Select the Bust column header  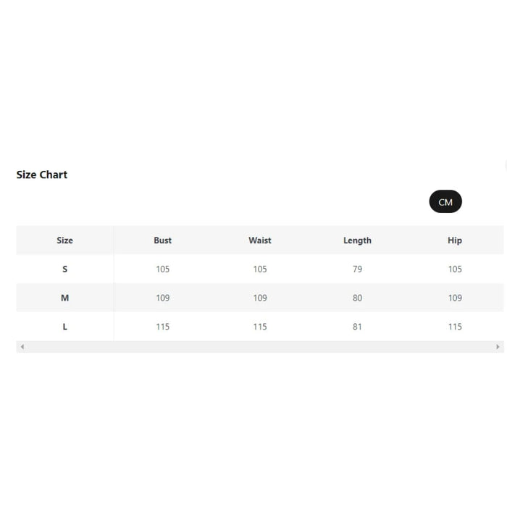click(162, 240)
